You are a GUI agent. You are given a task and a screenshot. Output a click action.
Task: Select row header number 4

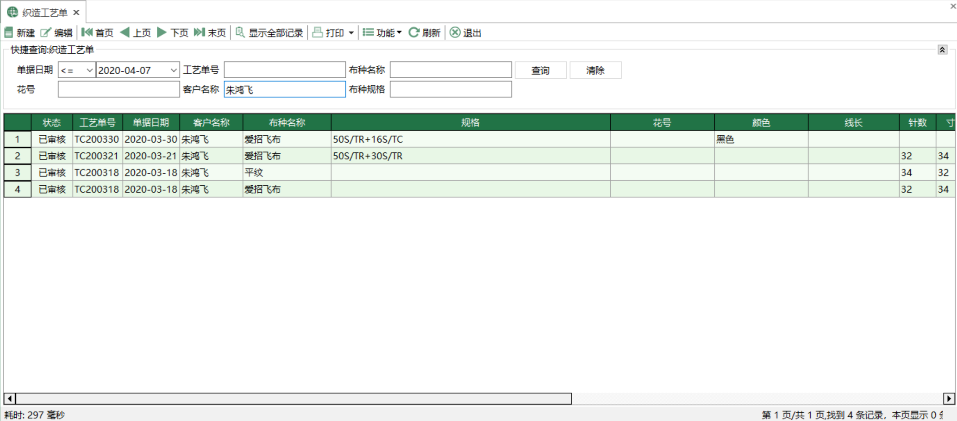coord(18,189)
